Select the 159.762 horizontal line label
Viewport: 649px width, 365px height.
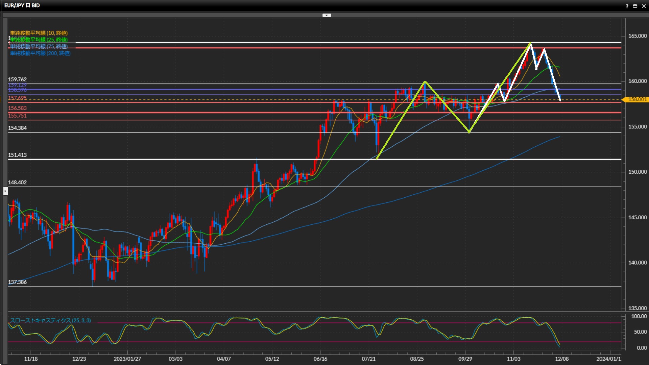17,79
